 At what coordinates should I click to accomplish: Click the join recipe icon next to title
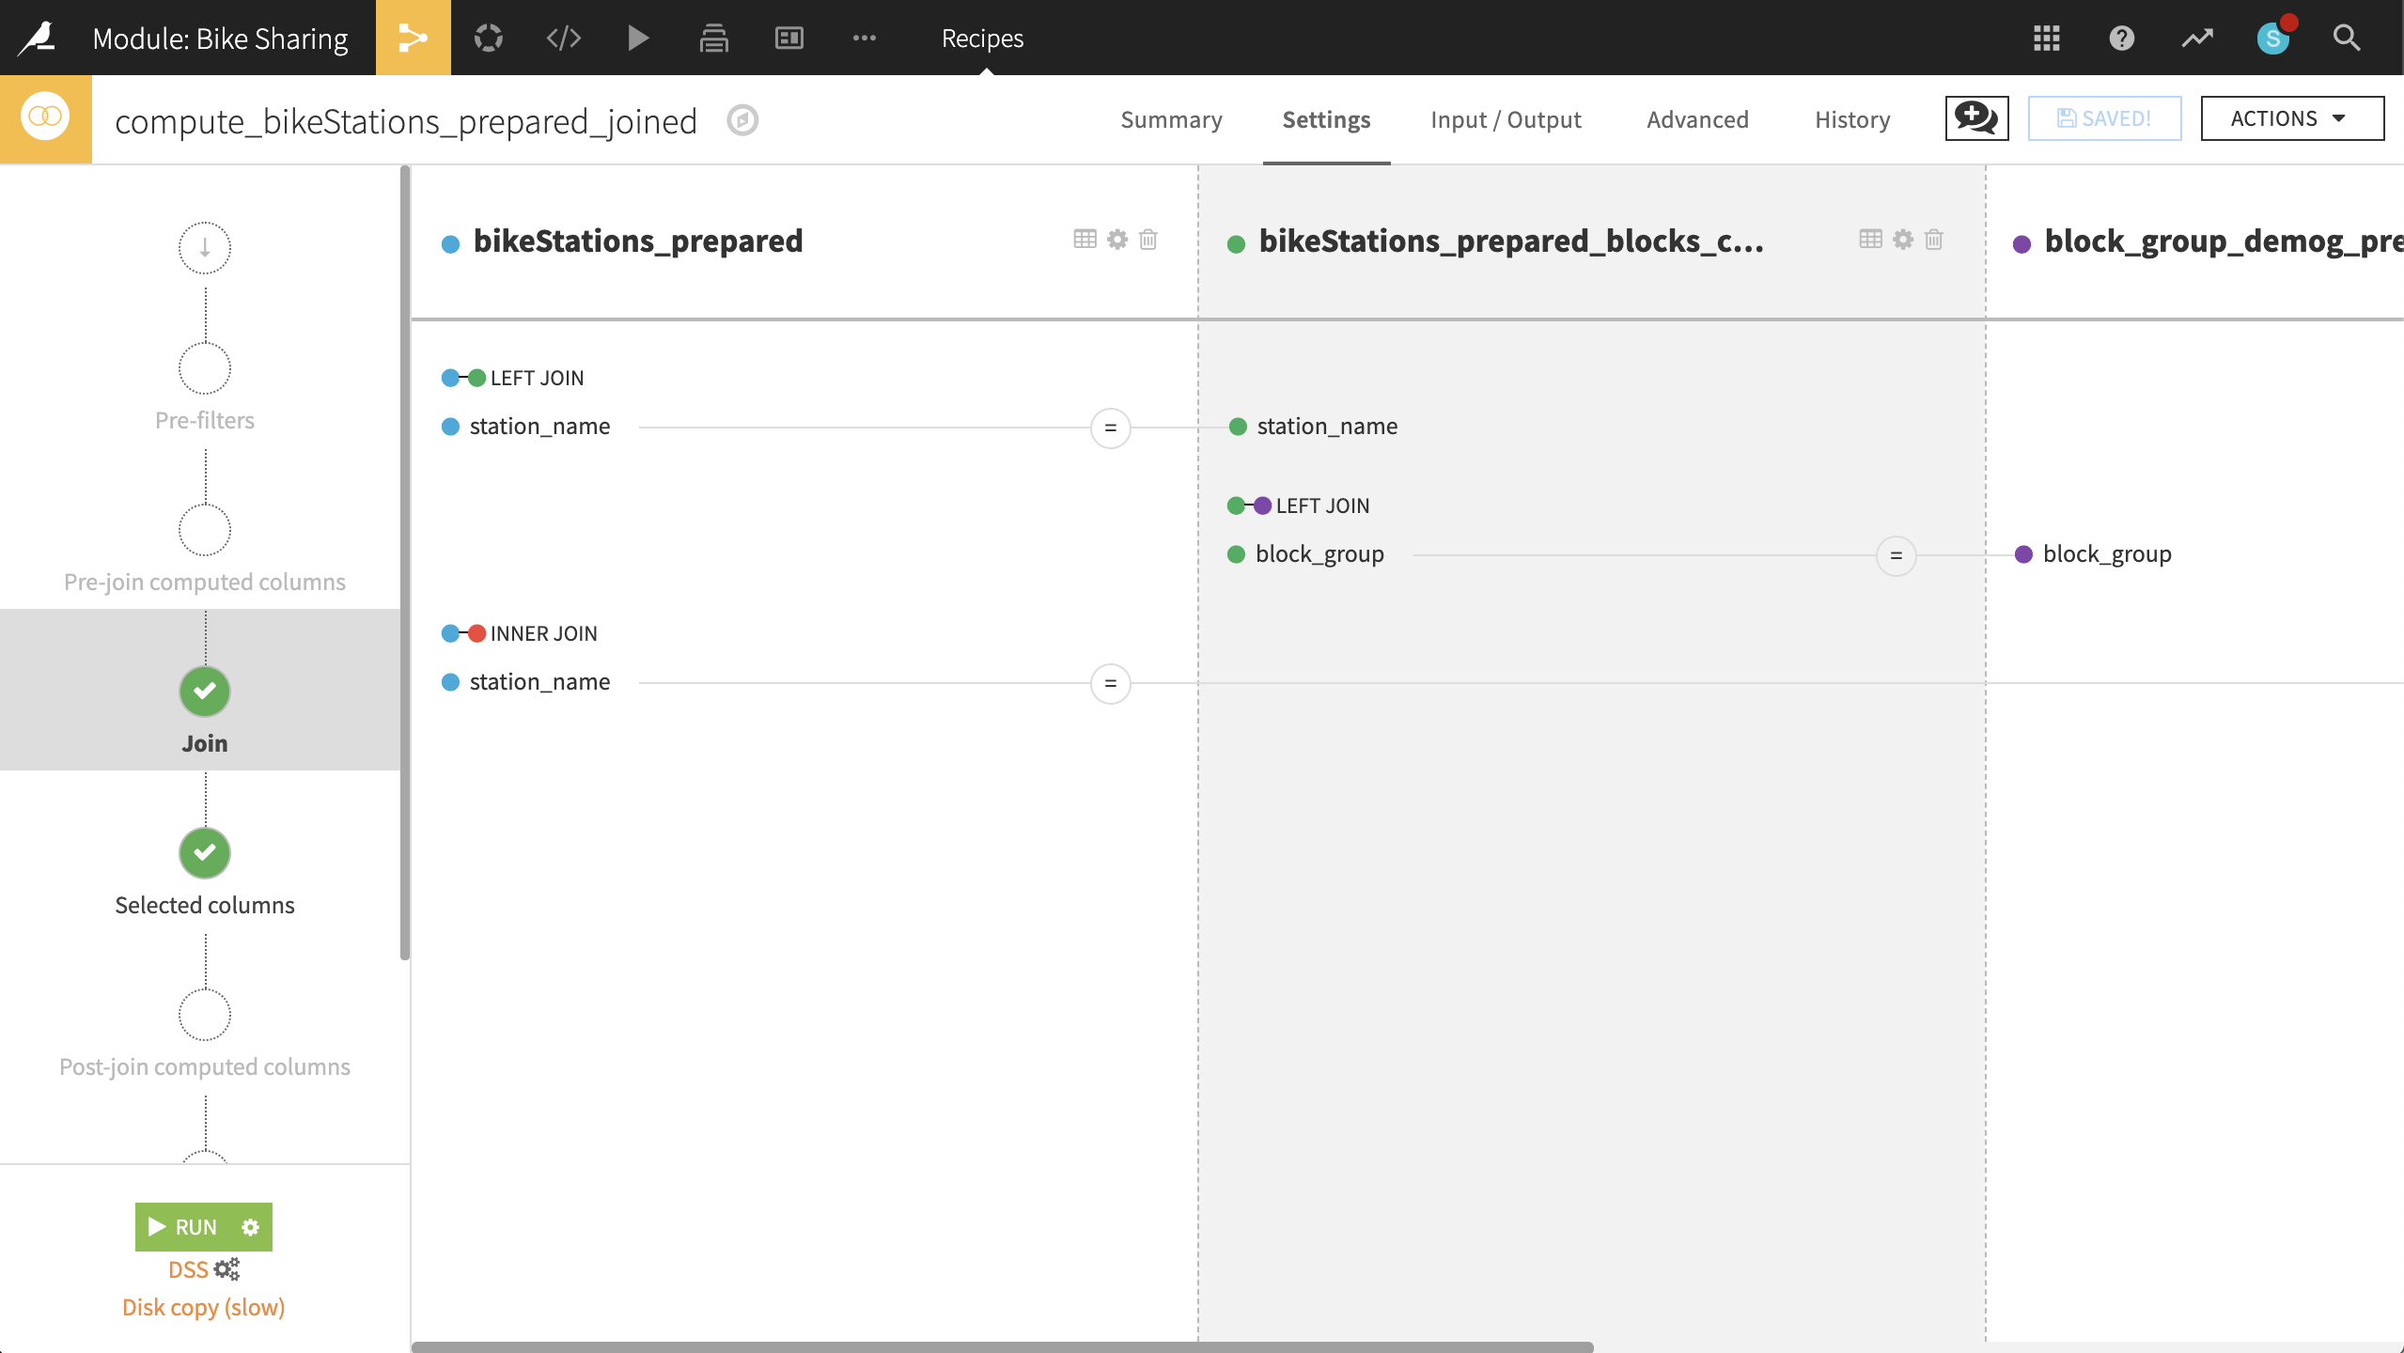(45, 118)
